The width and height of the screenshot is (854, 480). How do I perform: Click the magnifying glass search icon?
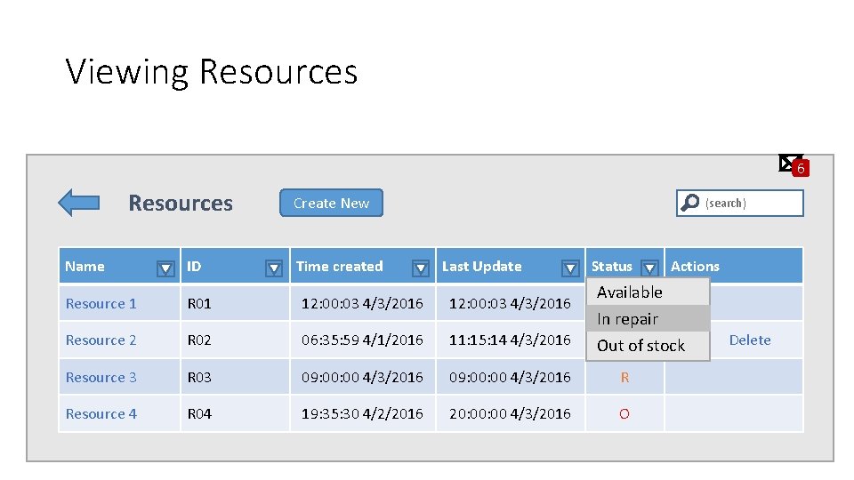[690, 203]
